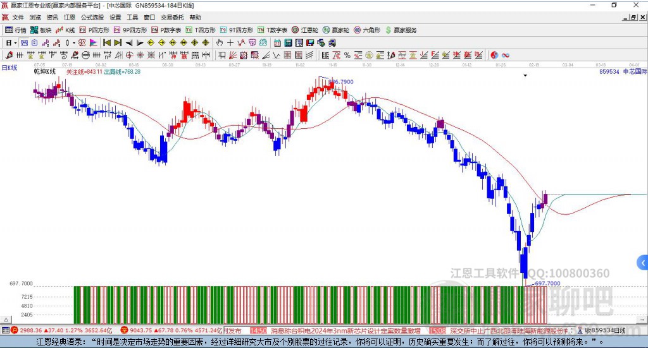The width and height of the screenshot is (648, 348).
Task: Click the infinity loop icon
Action: coord(506,55)
